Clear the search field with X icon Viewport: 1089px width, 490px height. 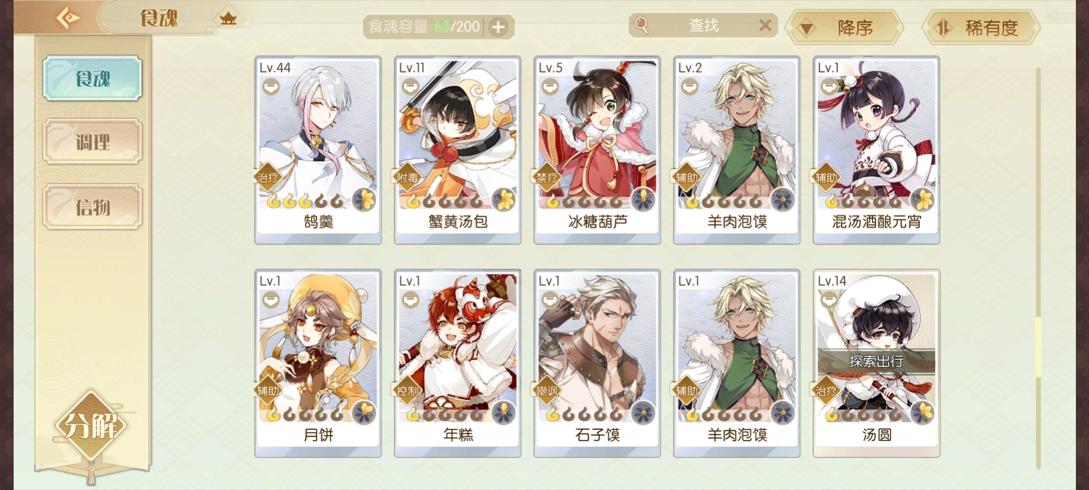(x=765, y=25)
